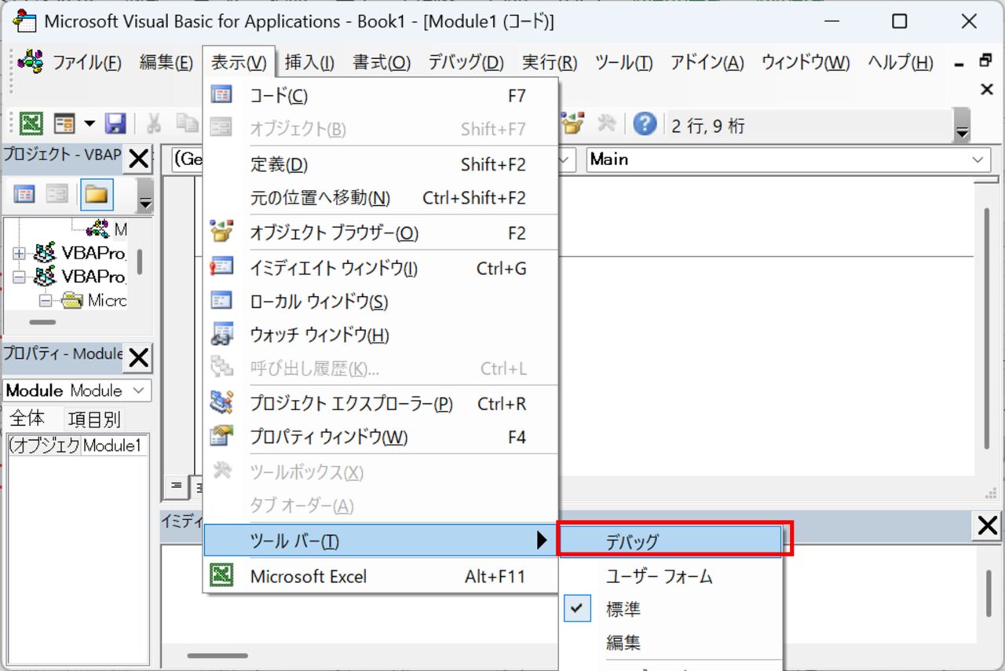Open プロパティ ウィンドウ(W) from menu
The image size is (1005, 671).
(x=380, y=437)
